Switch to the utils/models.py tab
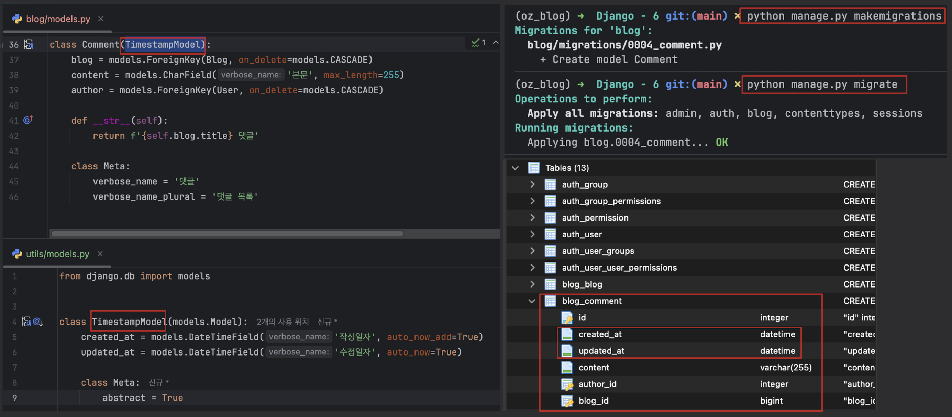The height and width of the screenshot is (417, 952). 57,254
